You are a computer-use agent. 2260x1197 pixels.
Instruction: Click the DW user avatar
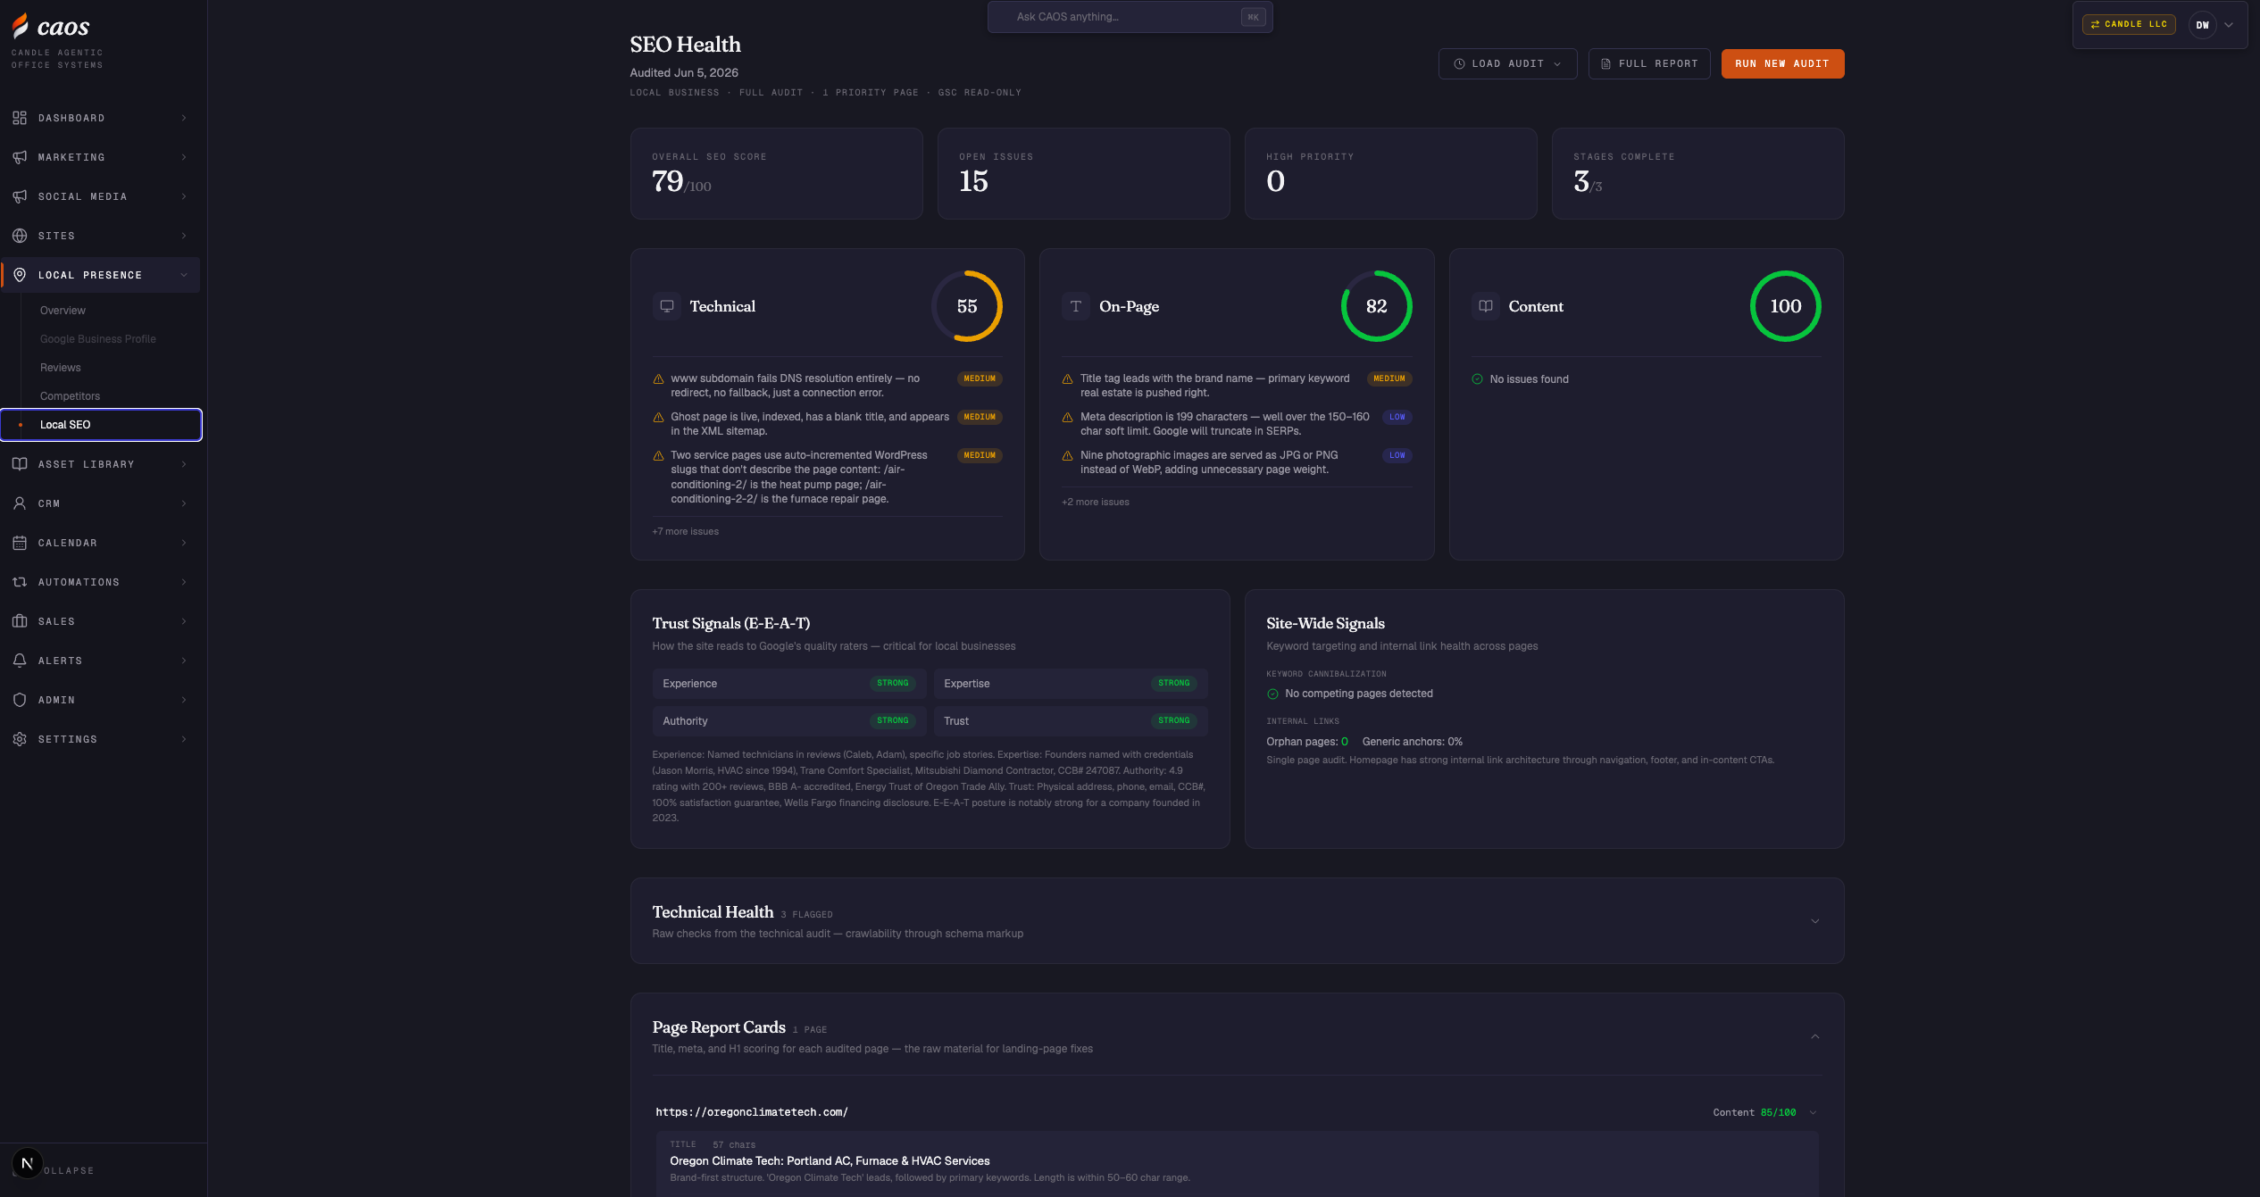(2202, 25)
